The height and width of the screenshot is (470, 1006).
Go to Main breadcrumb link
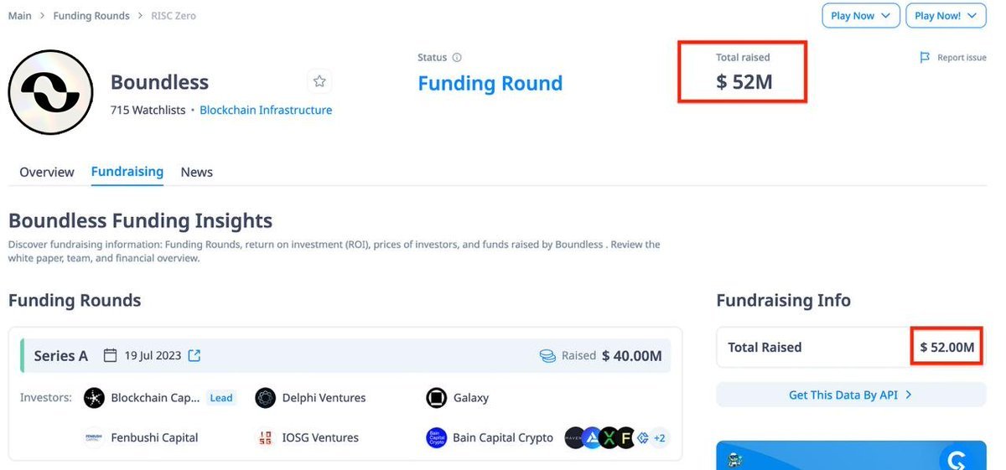point(20,16)
